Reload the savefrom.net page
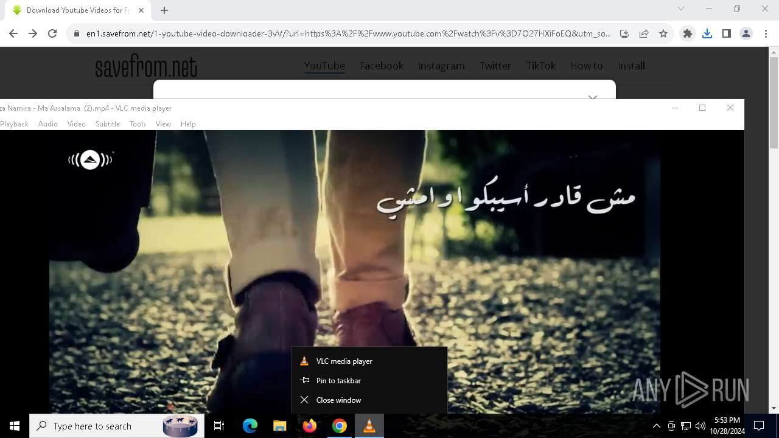The width and height of the screenshot is (779, 438). [x=52, y=34]
